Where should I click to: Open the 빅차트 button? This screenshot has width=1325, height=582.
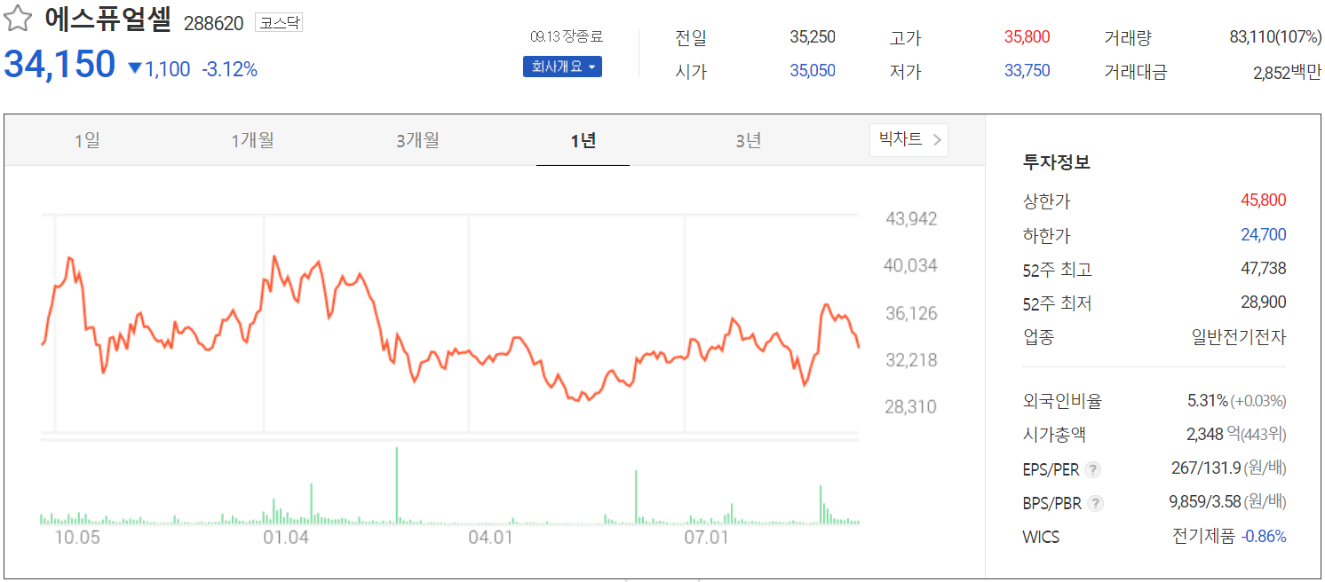click(x=908, y=139)
